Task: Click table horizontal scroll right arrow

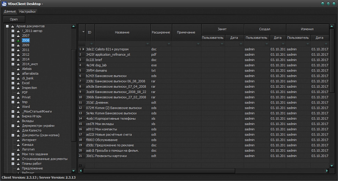Action: pos(327,171)
